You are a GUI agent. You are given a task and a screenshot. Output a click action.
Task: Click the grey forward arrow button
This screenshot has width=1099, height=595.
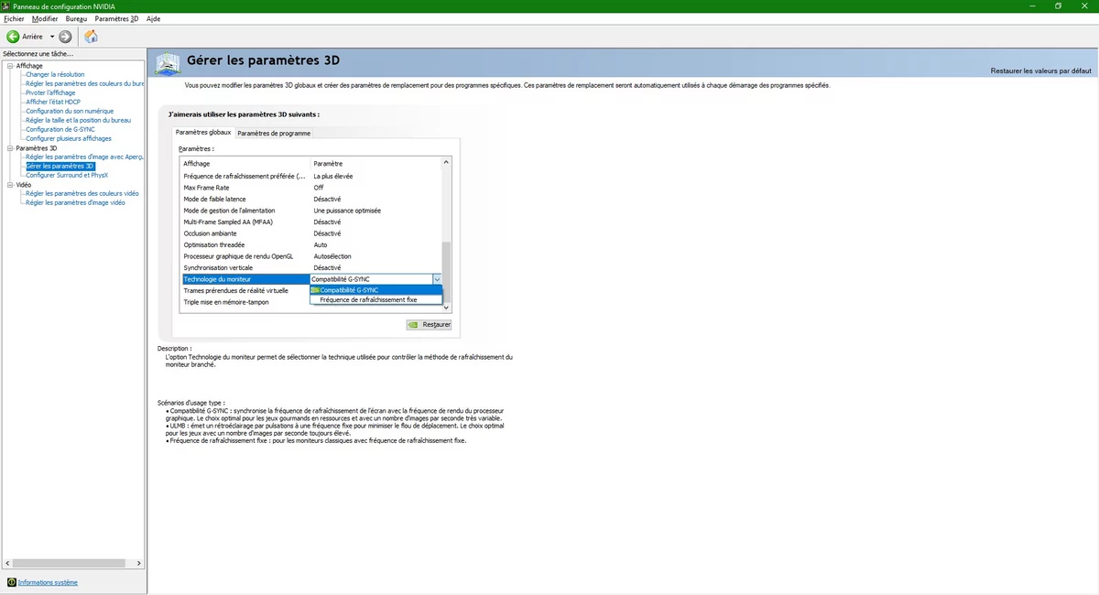click(64, 37)
